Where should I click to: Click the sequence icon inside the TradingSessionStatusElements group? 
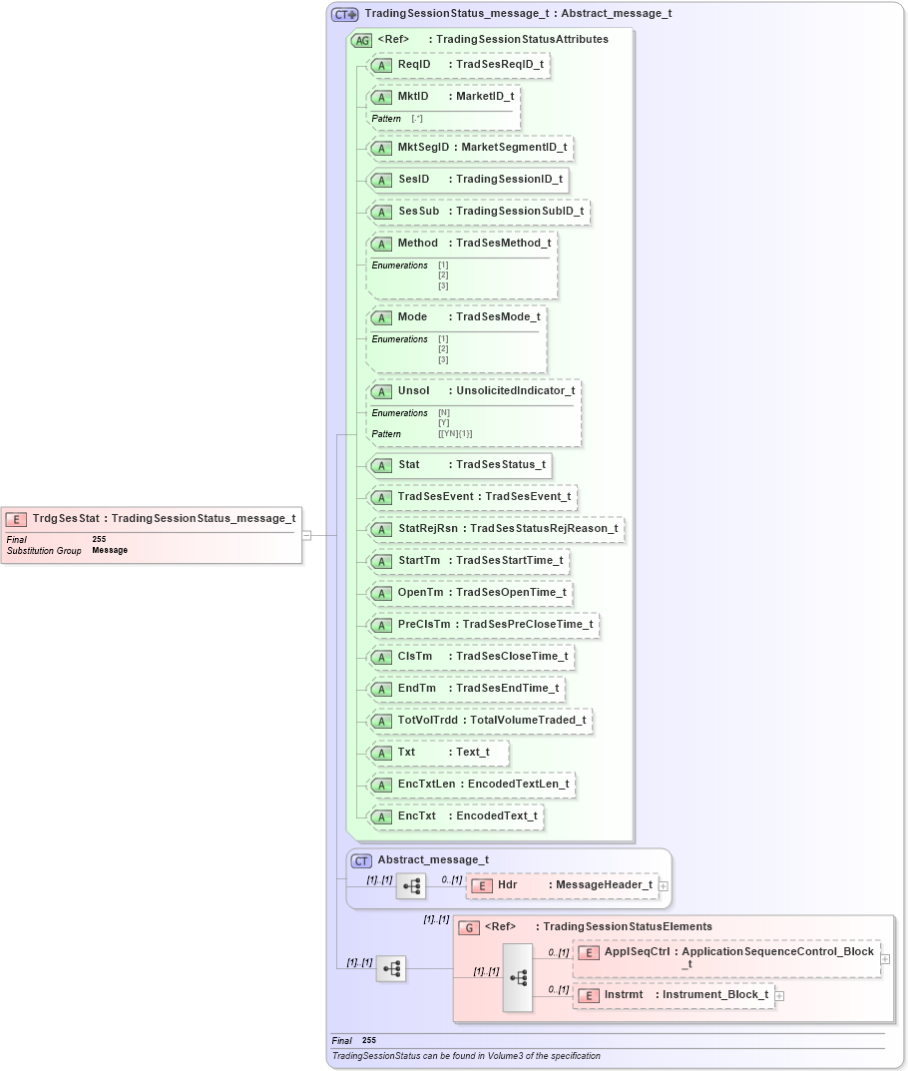point(518,978)
